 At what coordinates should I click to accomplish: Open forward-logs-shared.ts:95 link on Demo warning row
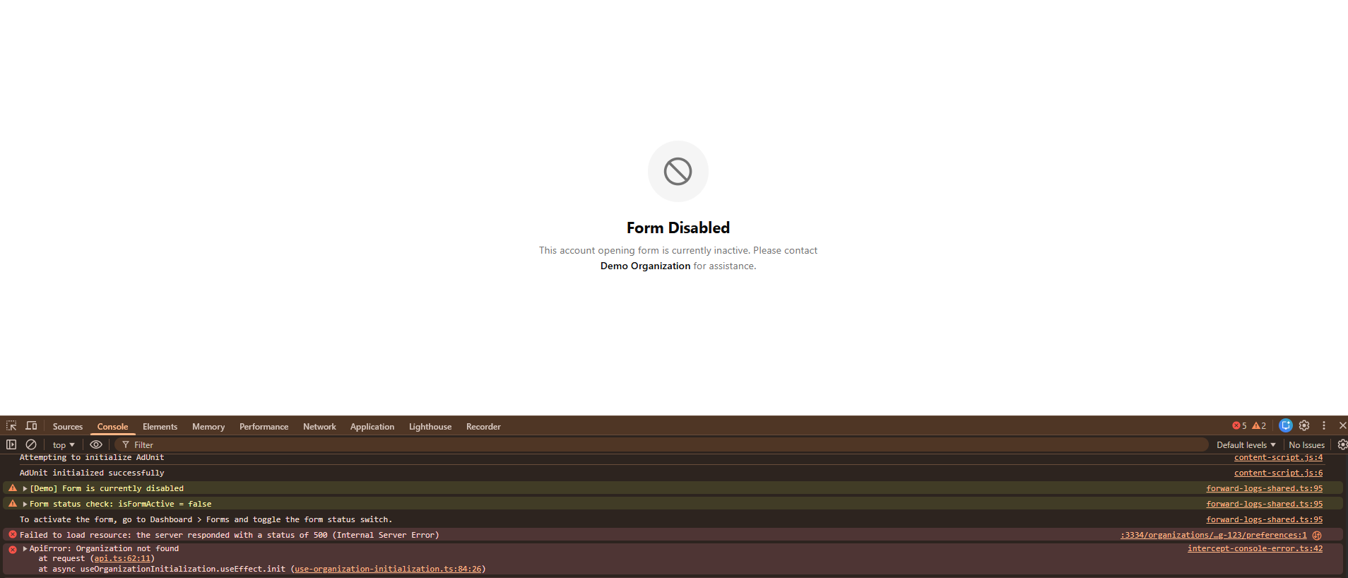(1264, 489)
